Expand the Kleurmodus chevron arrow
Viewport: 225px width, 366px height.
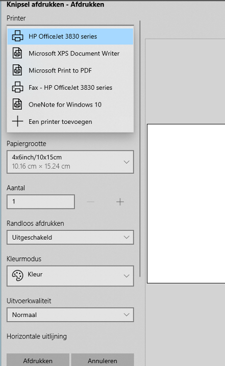127,276
